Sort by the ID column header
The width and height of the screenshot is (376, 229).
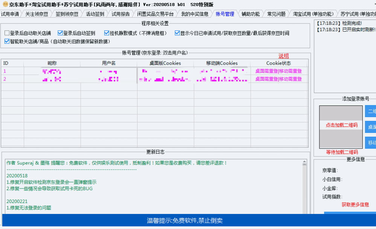pos(12,63)
